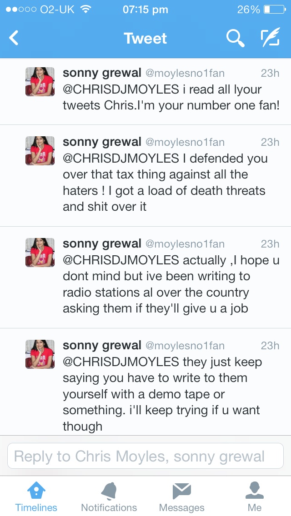Tap @CHRISDJMOYLES mention in 'defended you' tweet
Viewport: 291px width, 516px height.
pyautogui.click(x=121, y=159)
